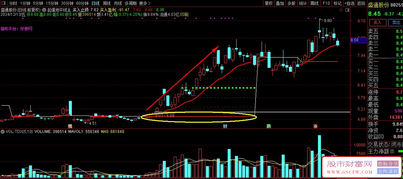The height and width of the screenshot is (179, 403).
Task: Click the 最低 daily low row
Action: coord(385,105)
